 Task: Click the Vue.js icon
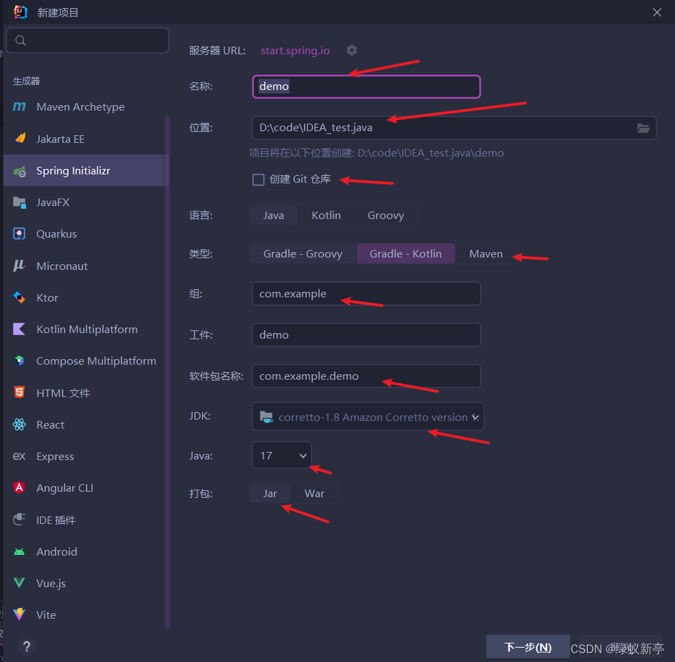pos(19,583)
